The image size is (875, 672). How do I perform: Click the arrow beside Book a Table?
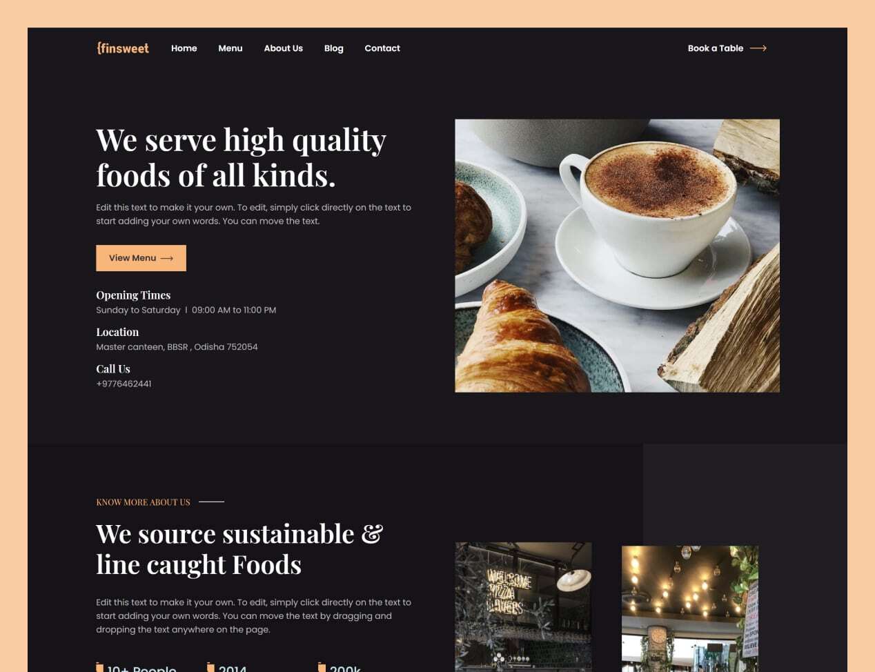point(758,48)
